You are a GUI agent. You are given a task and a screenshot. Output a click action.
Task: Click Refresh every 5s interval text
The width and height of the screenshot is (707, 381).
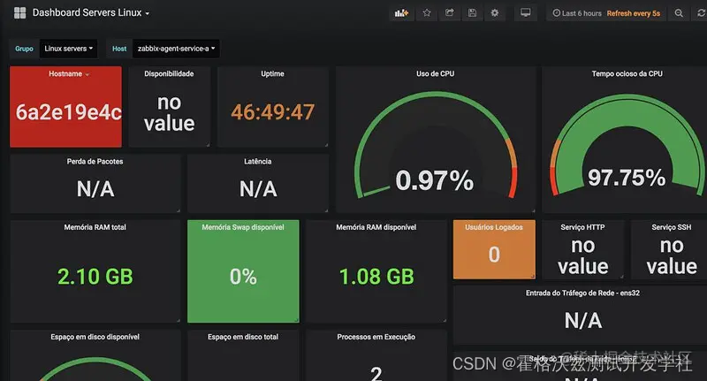click(x=633, y=13)
